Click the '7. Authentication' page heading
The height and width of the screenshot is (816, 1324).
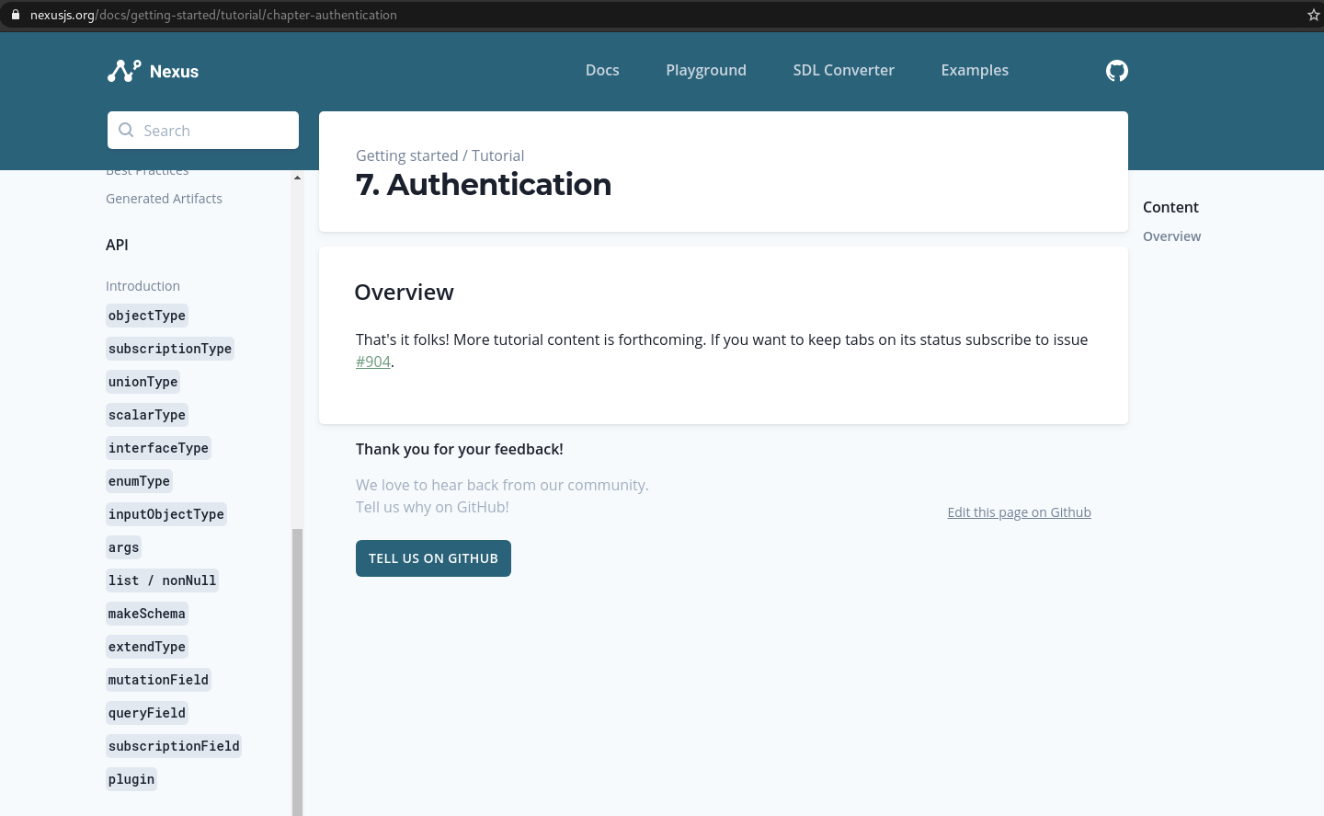click(x=484, y=184)
